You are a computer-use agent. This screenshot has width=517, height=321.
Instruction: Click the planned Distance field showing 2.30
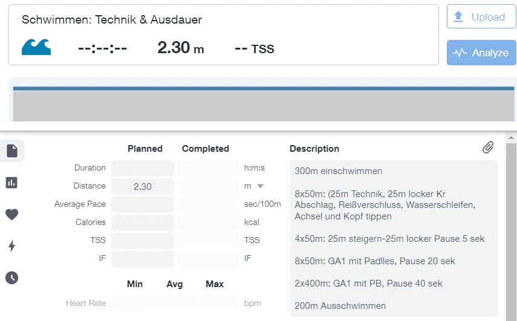click(x=143, y=187)
